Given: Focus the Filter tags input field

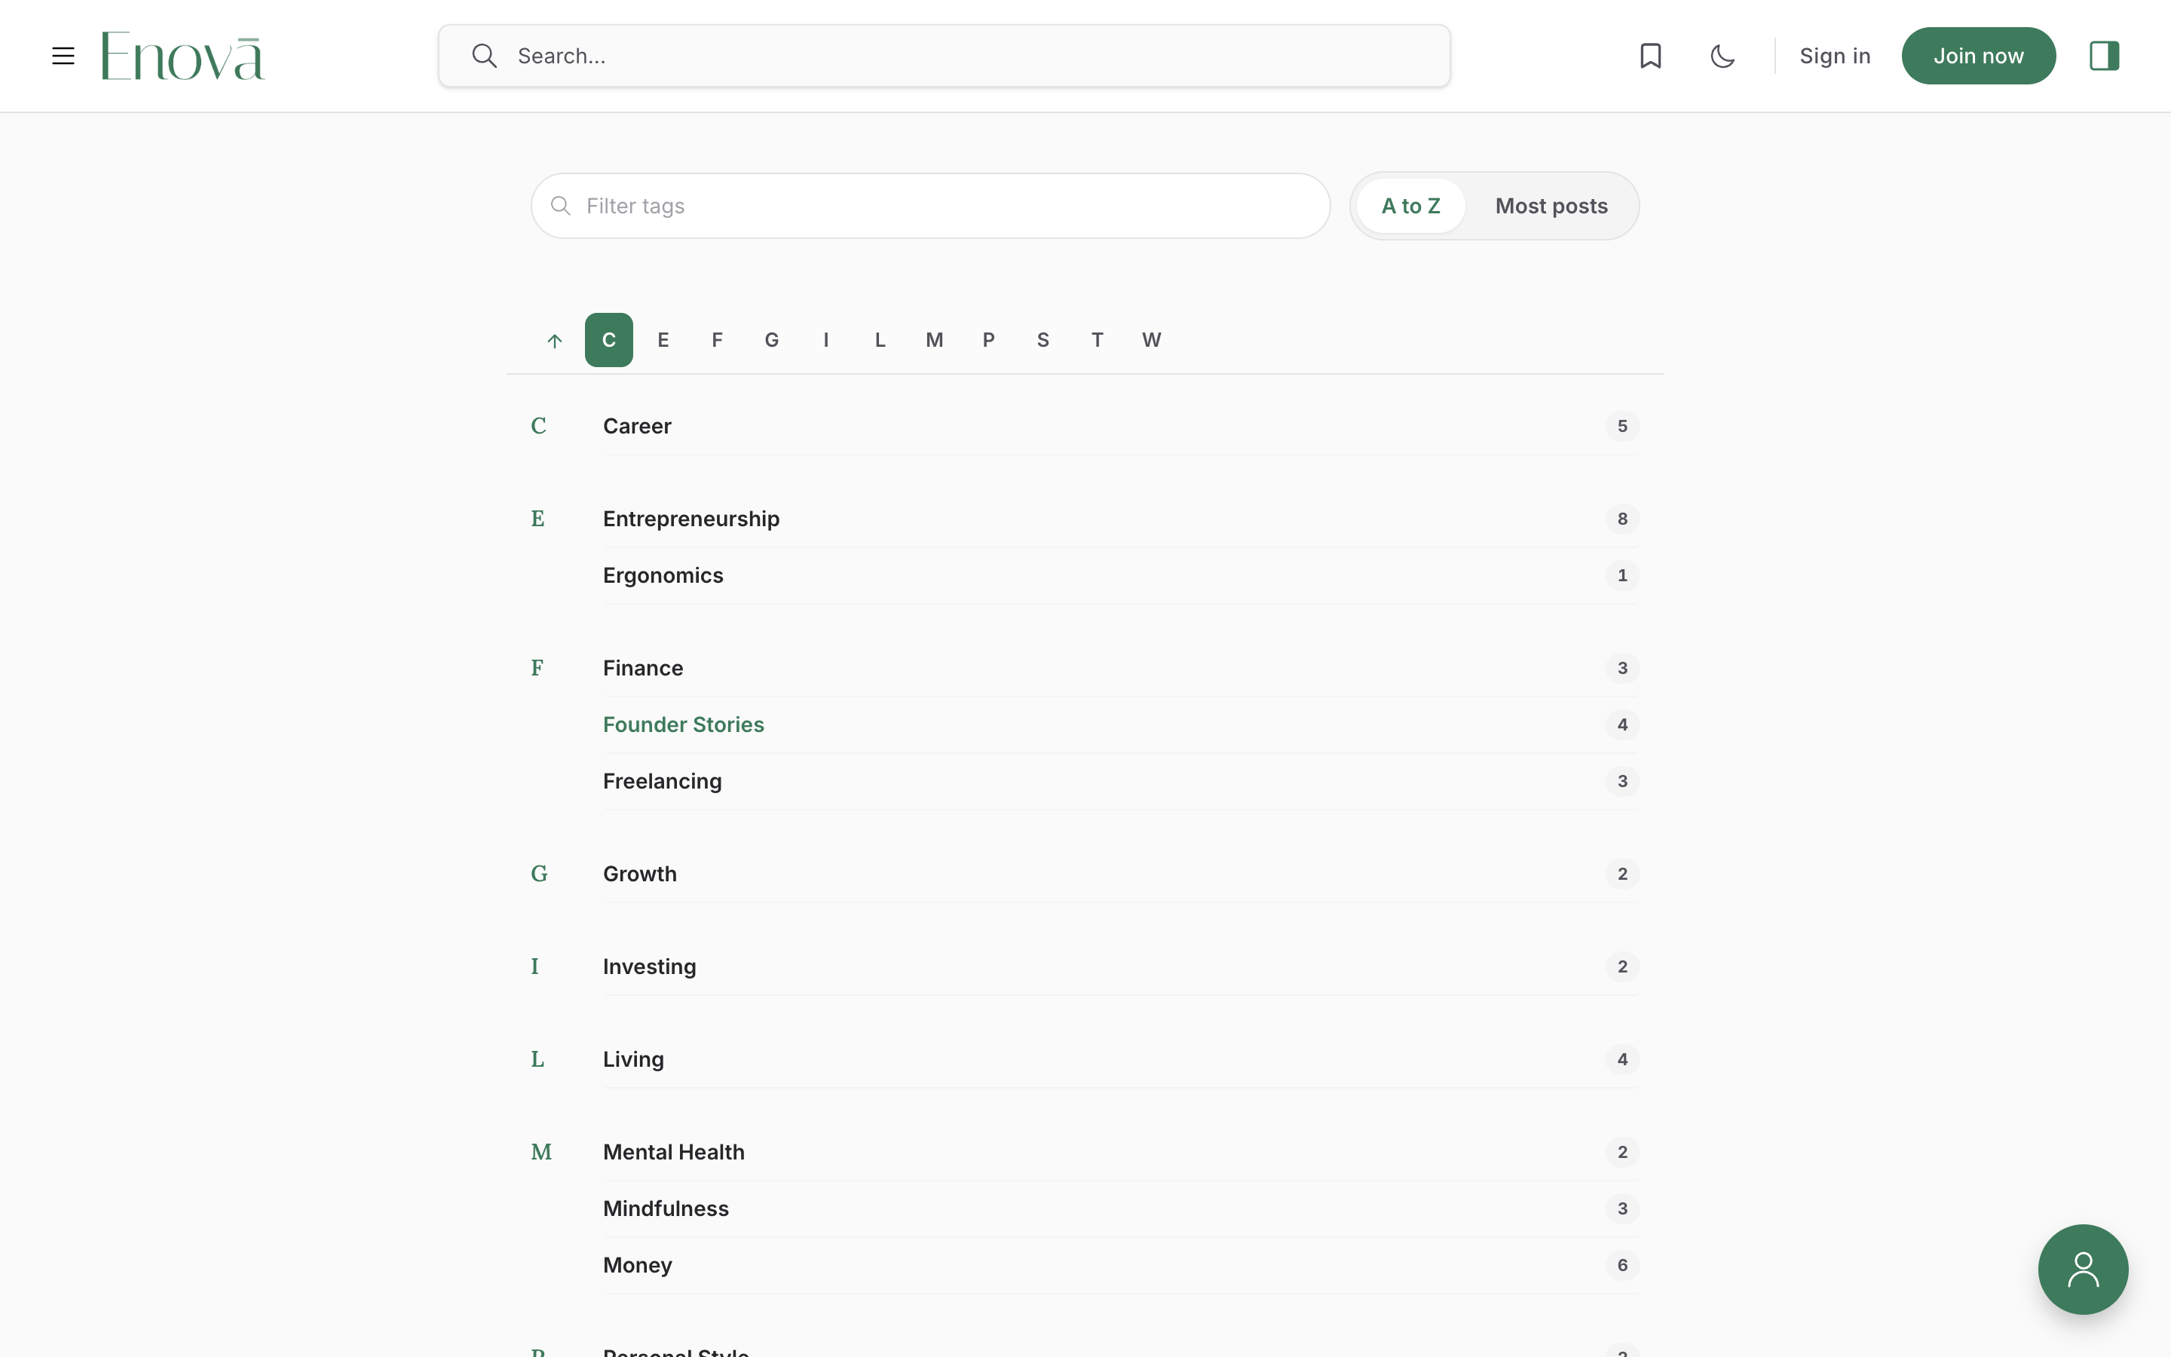Looking at the screenshot, I should tap(930, 206).
